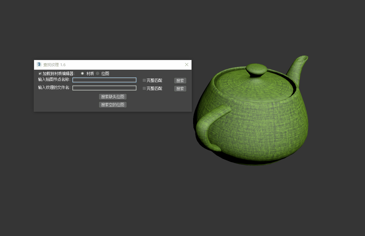365x236 pixels.
Task: Click 搜索 button for texture file name
Action: tap(180, 89)
